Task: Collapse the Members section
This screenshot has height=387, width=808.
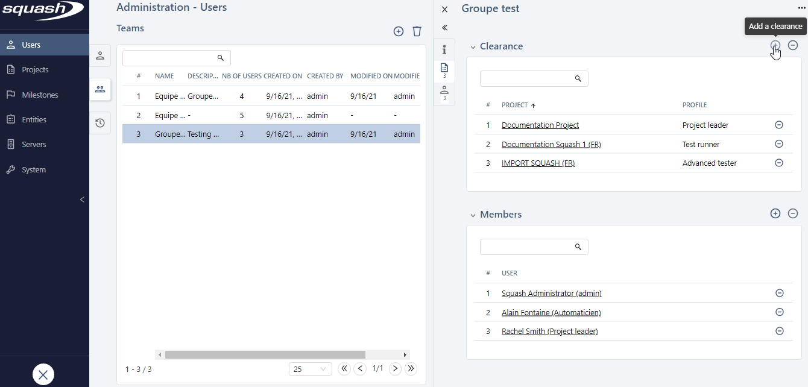Action: (473, 215)
